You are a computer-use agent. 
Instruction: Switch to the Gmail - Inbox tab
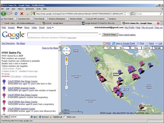coord(20,23)
